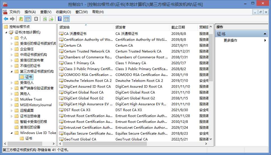Screen dimensions: 271x155
Task: Expand the 受信任的根证书颁发机构 node
Action: coord(11,44)
